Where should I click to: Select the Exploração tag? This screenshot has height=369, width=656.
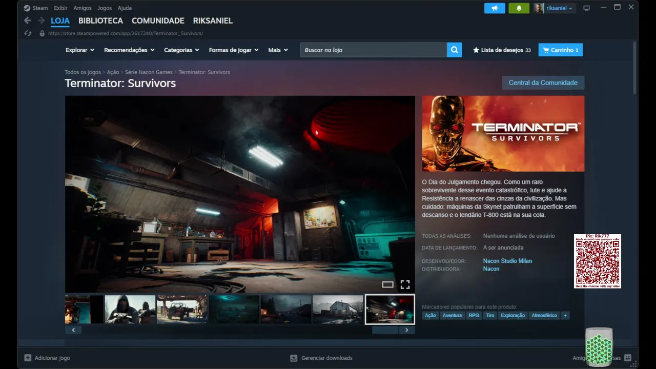513,316
